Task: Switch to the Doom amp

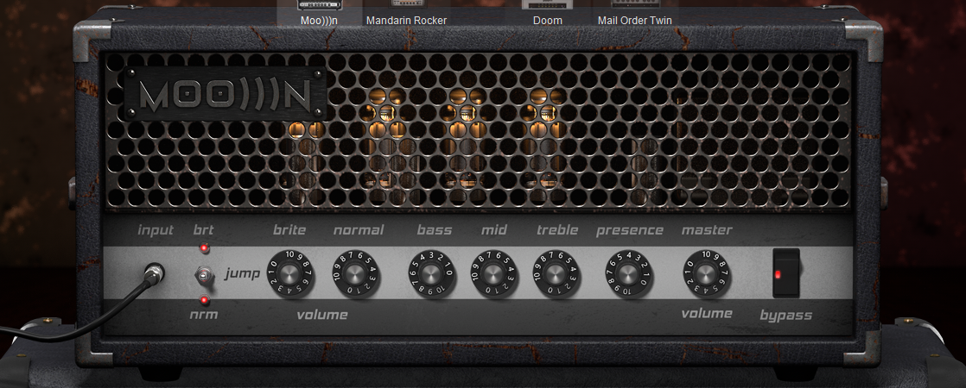Action: point(548,13)
